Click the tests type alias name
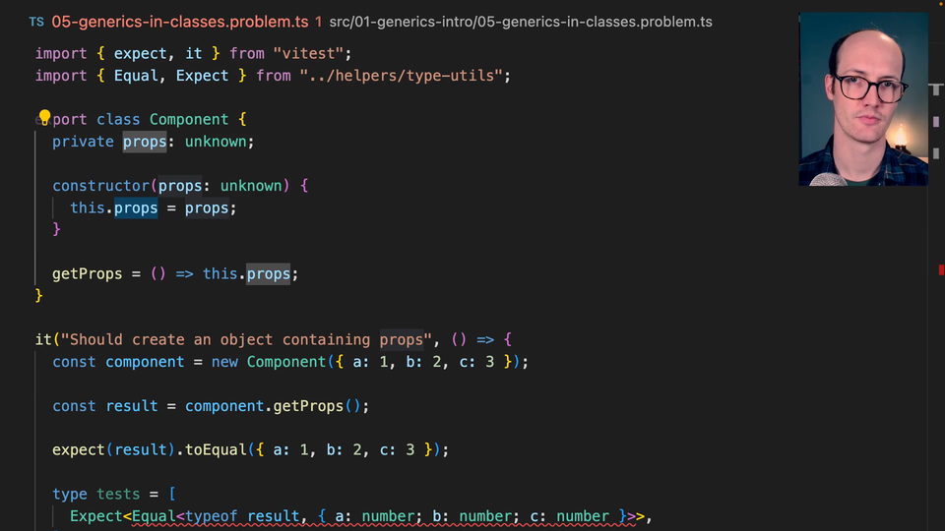The width and height of the screenshot is (945, 531). coord(118,495)
